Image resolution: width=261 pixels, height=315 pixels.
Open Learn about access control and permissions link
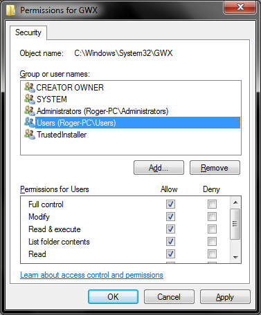91,275
